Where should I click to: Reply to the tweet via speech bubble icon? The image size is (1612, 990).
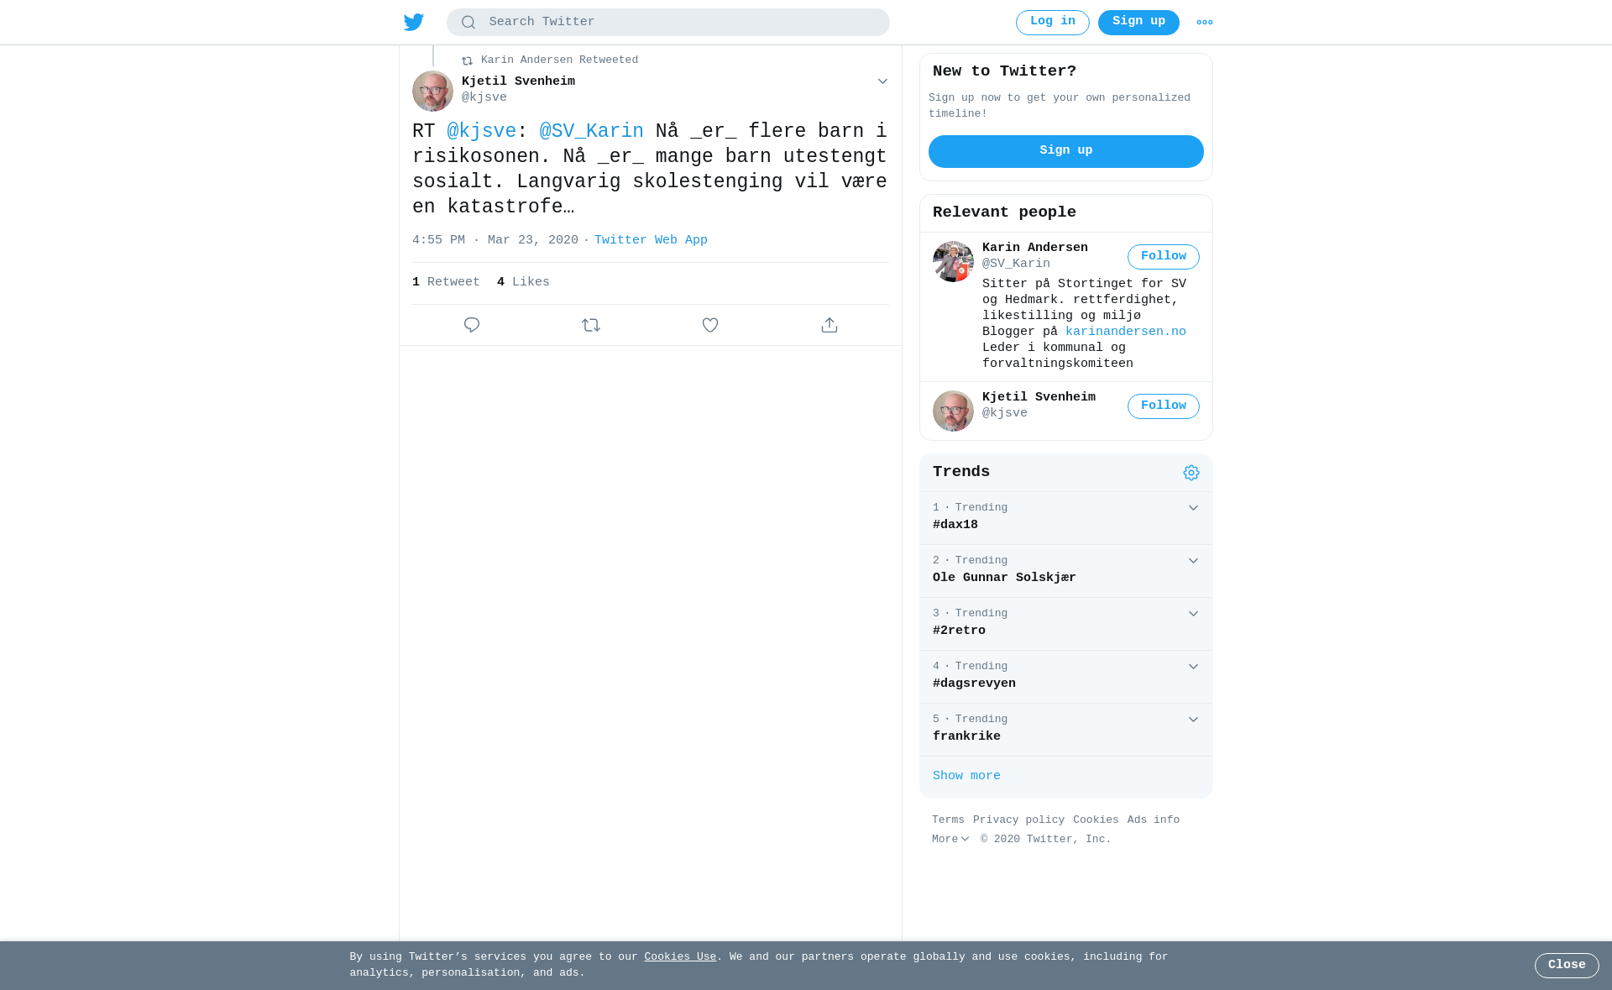click(472, 325)
